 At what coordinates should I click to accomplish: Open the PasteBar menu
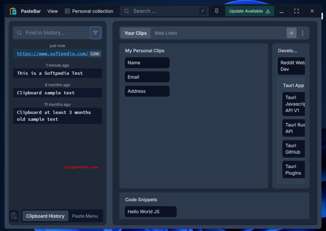(31, 11)
